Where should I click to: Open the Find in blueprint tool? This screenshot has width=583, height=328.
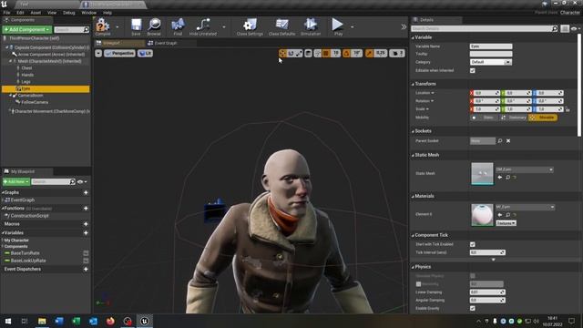click(178, 27)
